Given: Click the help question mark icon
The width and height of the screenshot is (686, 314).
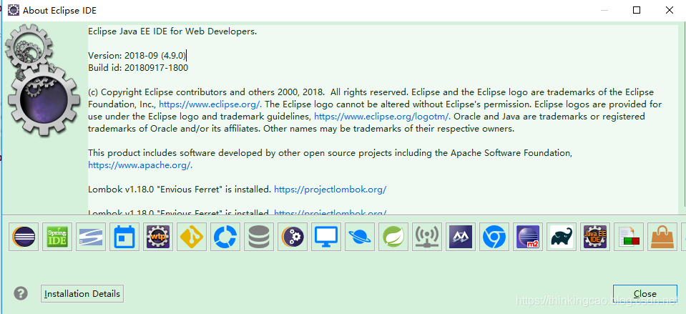Looking at the screenshot, I should (21, 293).
